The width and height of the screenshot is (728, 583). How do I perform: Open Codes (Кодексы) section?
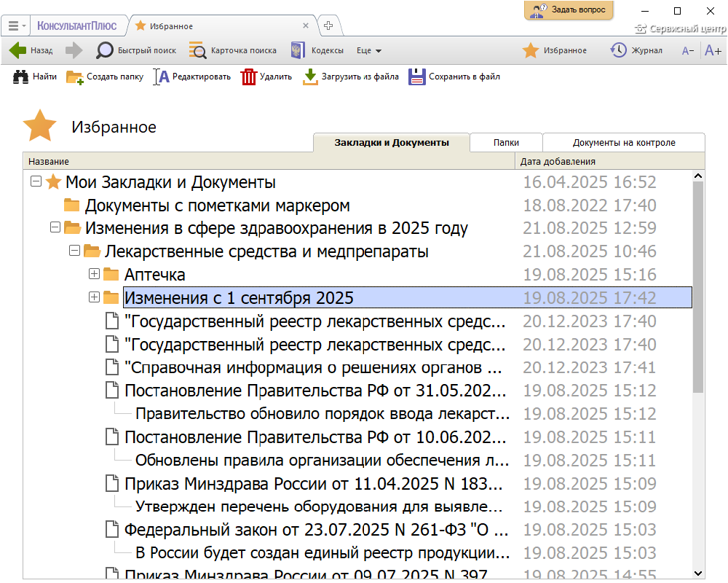click(x=298, y=50)
